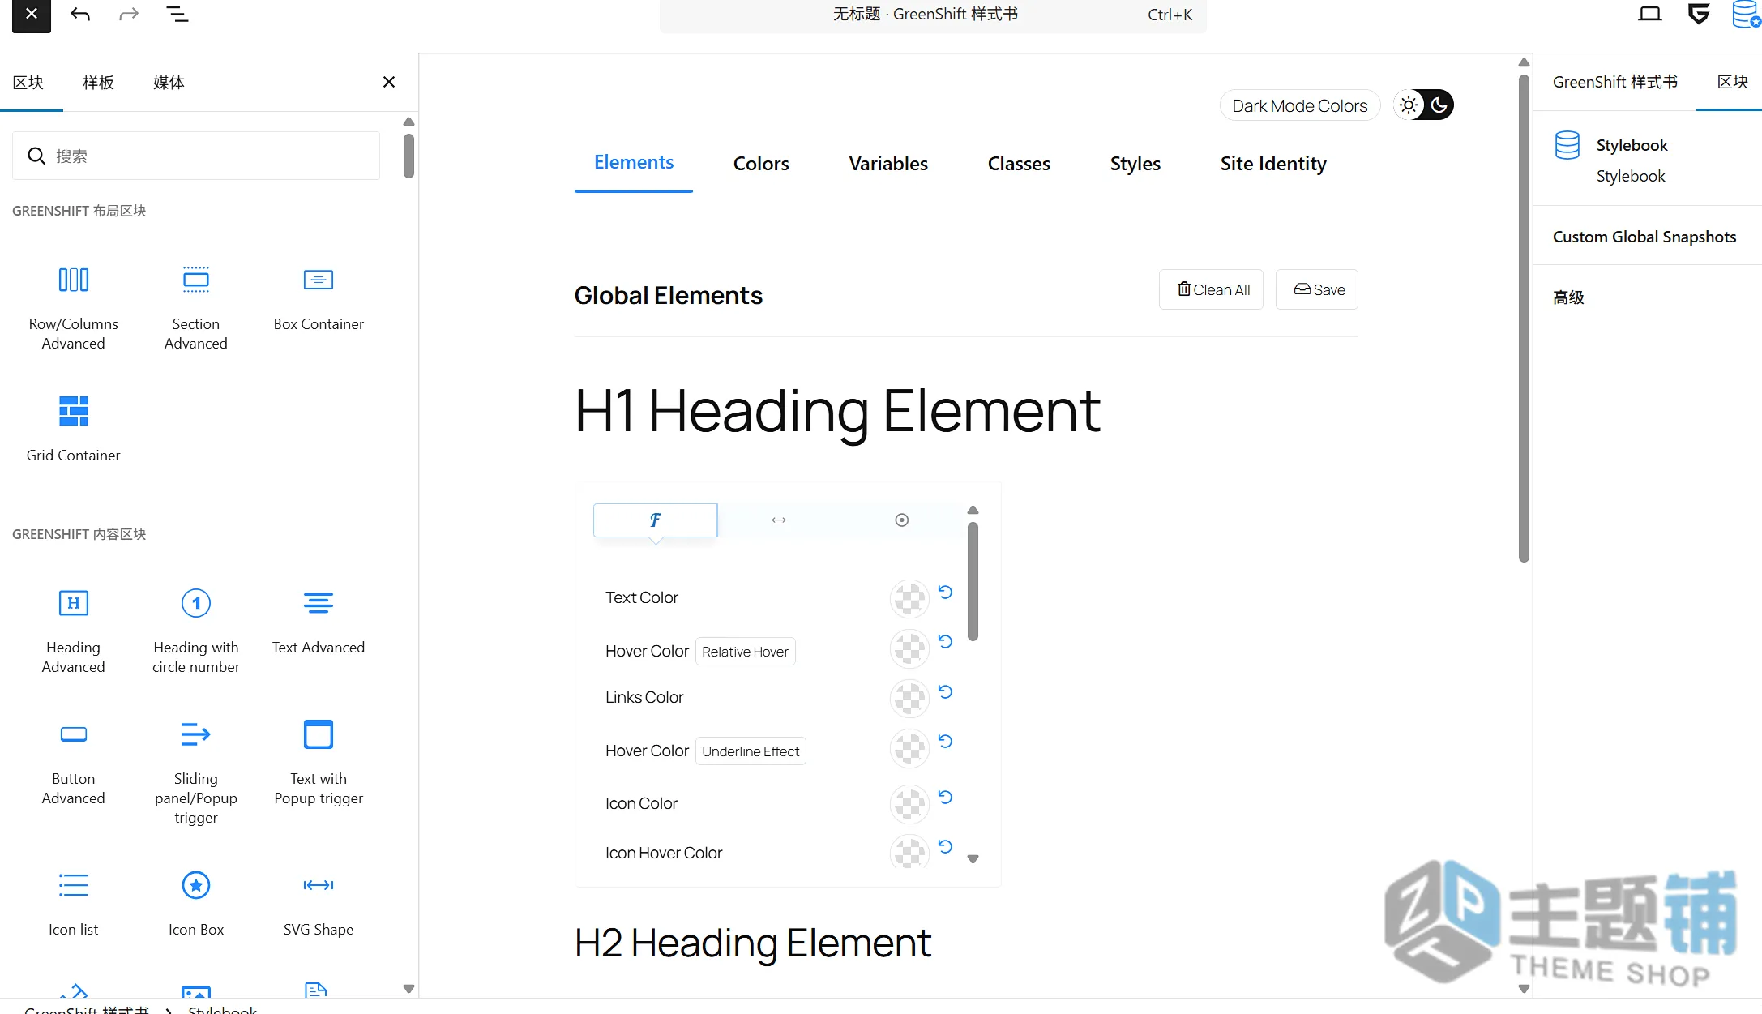Select the 区块 tab in right sidebar
The height and width of the screenshot is (1014, 1762).
(1732, 82)
